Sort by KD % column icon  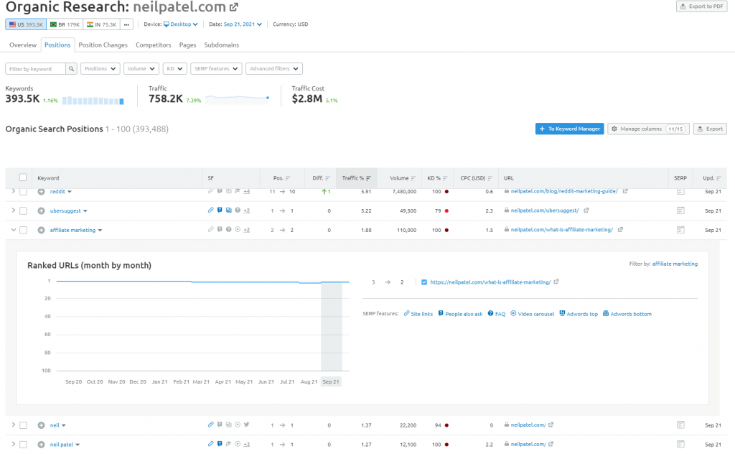(x=445, y=178)
